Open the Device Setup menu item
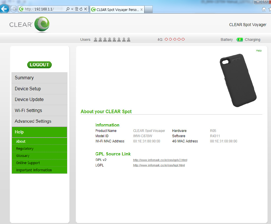 coord(39,89)
